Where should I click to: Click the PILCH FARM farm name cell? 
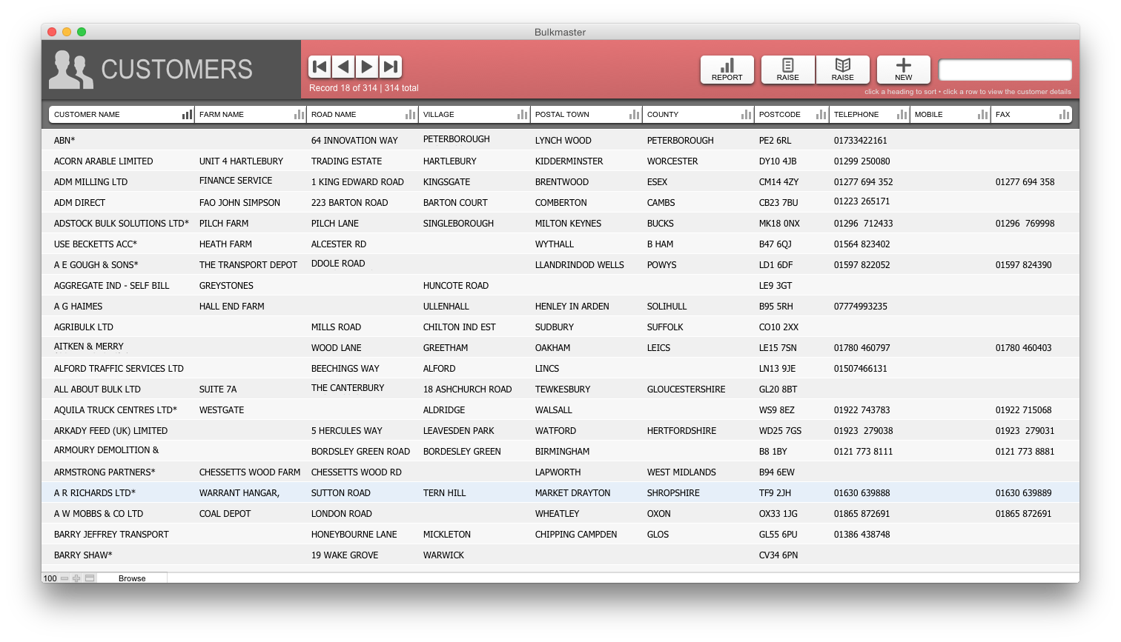[224, 223]
